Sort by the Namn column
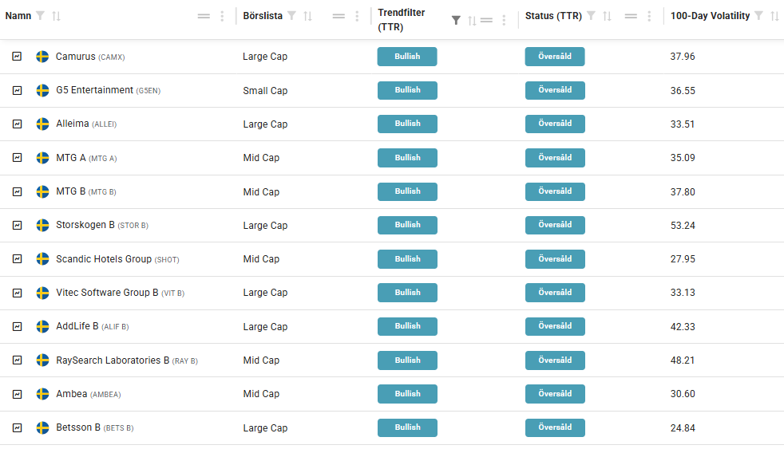Viewport: 784px width, 449px height. [x=56, y=16]
